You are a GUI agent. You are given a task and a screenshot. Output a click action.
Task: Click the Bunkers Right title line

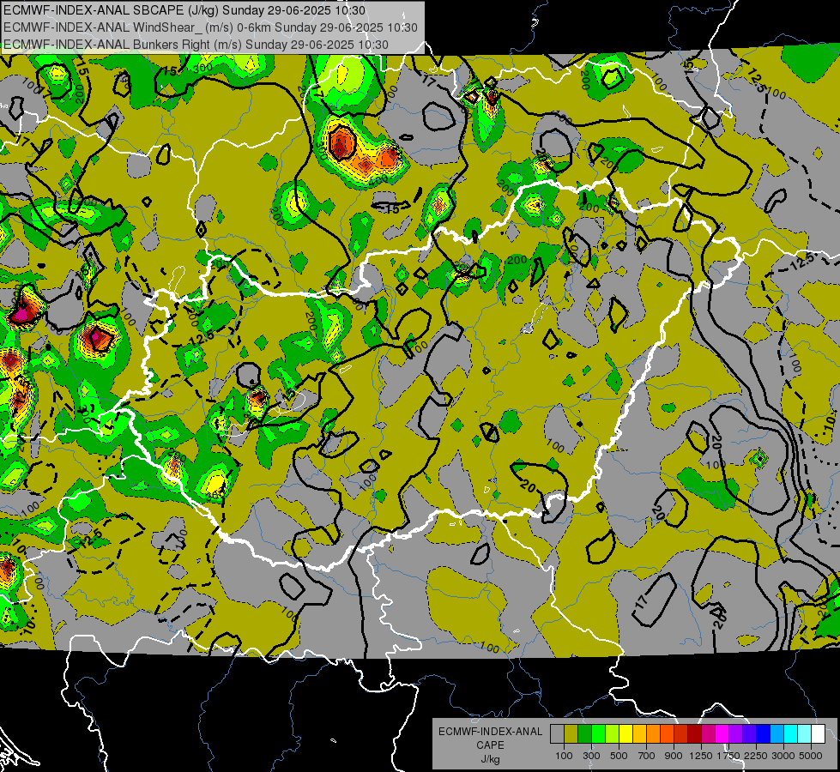(x=196, y=45)
